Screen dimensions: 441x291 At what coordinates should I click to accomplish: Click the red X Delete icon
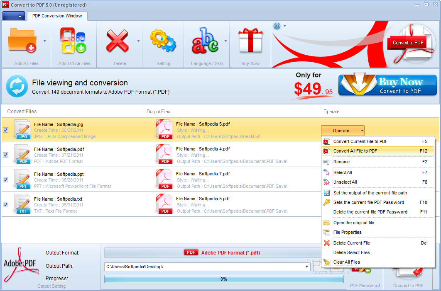coord(117,41)
